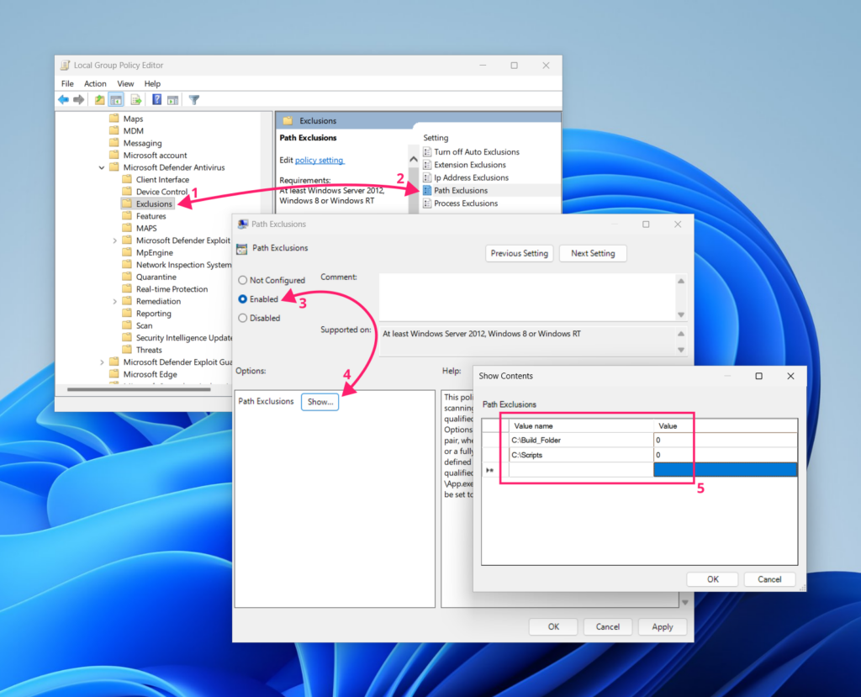This screenshot has height=697, width=861.
Task: Select the Real-time Protection tree item
Action: coord(172,289)
